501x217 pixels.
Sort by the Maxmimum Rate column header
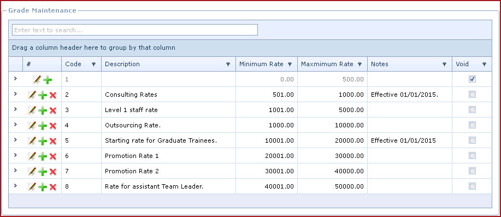tap(327, 64)
